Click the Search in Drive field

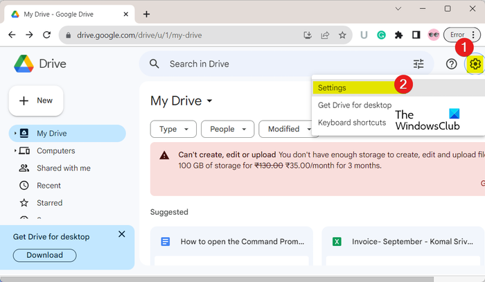click(277, 64)
